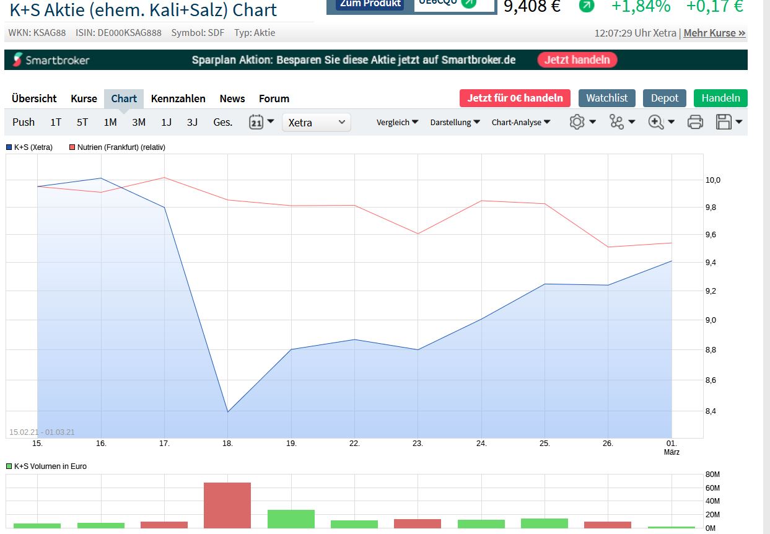Screen dimensions: 770x534
Task: Click the ISIN: DE000KSAG888 text
Action: 118,33
